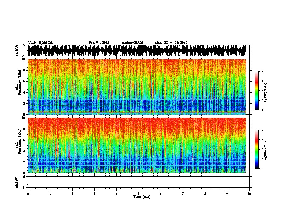Click time axis tick label "8"
Viewport: 281px width, 217px height.
205,194
